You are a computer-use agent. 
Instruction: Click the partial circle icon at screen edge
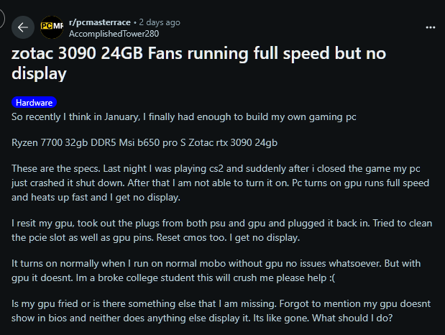2,19
